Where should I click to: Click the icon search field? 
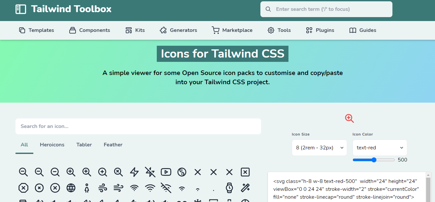point(138,126)
